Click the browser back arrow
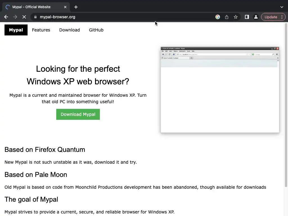288x216 pixels. [x=6, y=17]
